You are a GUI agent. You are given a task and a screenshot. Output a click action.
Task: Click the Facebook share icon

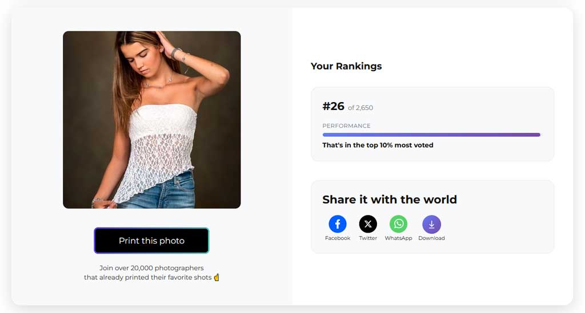click(x=337, y=224)
